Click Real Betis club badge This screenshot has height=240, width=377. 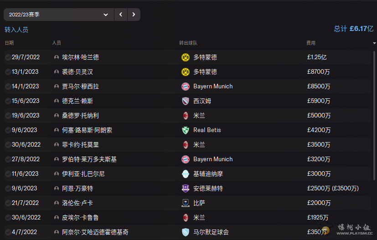[185, 130]
